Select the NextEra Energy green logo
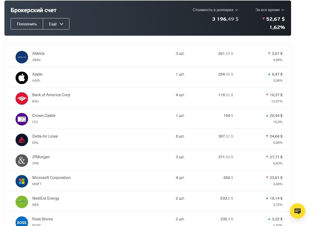Screen dimensions: 309x226 22,202
